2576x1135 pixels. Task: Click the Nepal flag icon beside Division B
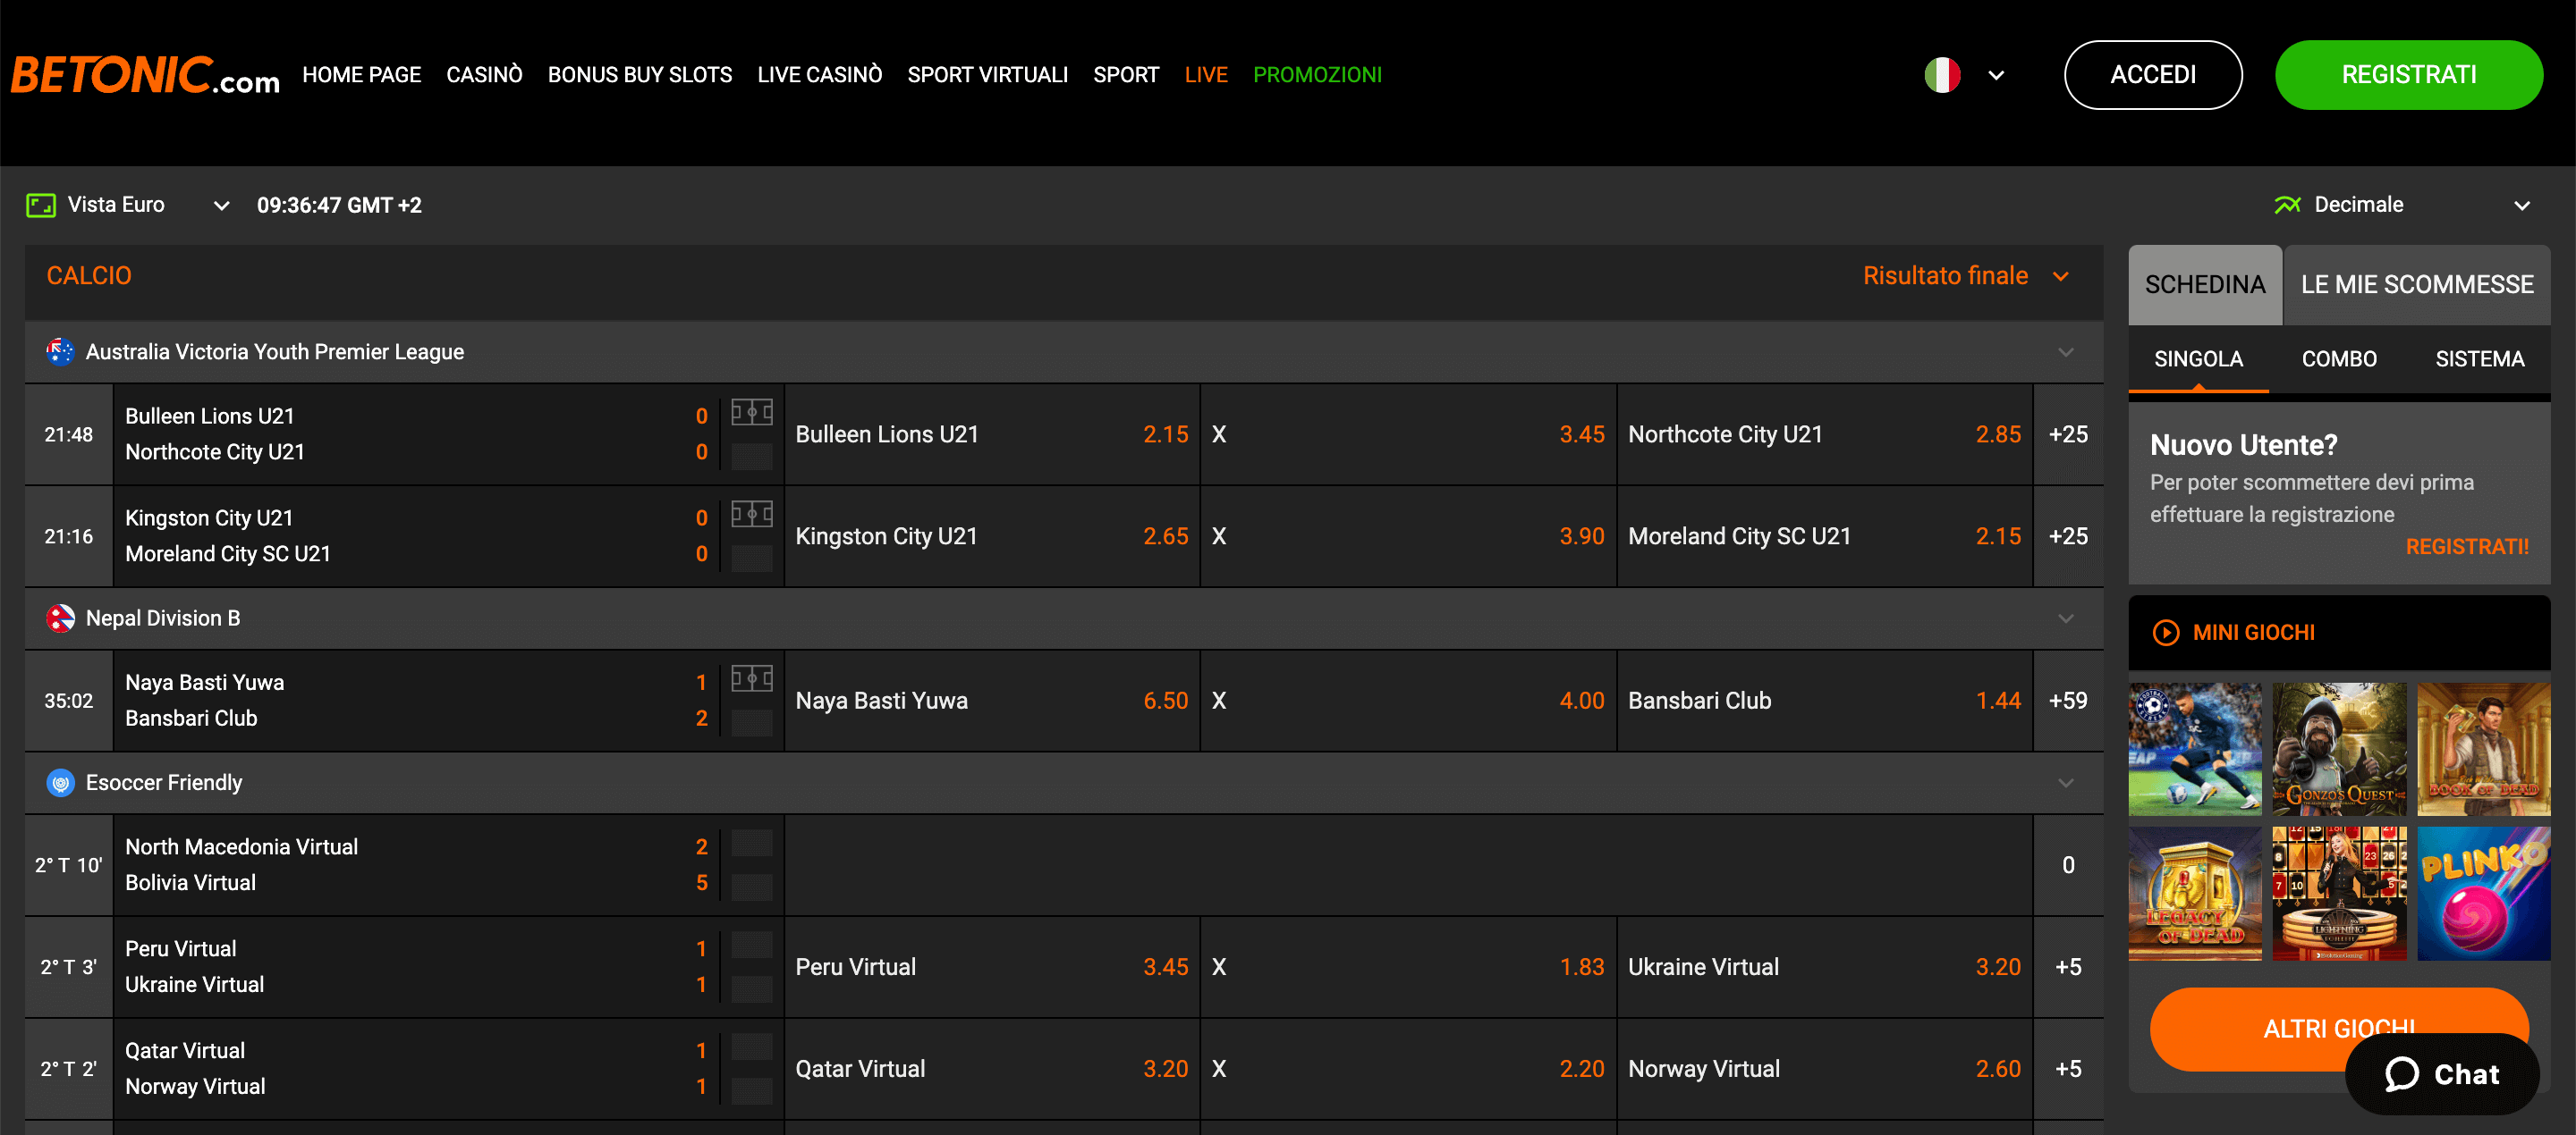(x=60, y=618)
